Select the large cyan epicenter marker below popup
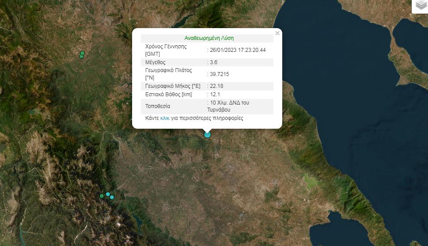This screenshot has height=246, width=428. [x=207, y=134]
